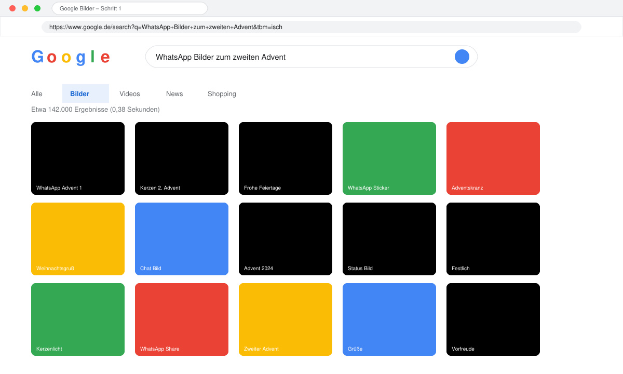Click the blue search button in search bar

(462, 57)
